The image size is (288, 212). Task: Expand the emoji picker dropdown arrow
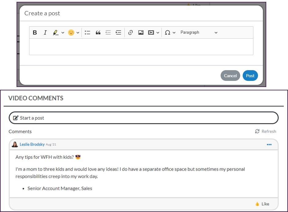(x=78, y=33)
